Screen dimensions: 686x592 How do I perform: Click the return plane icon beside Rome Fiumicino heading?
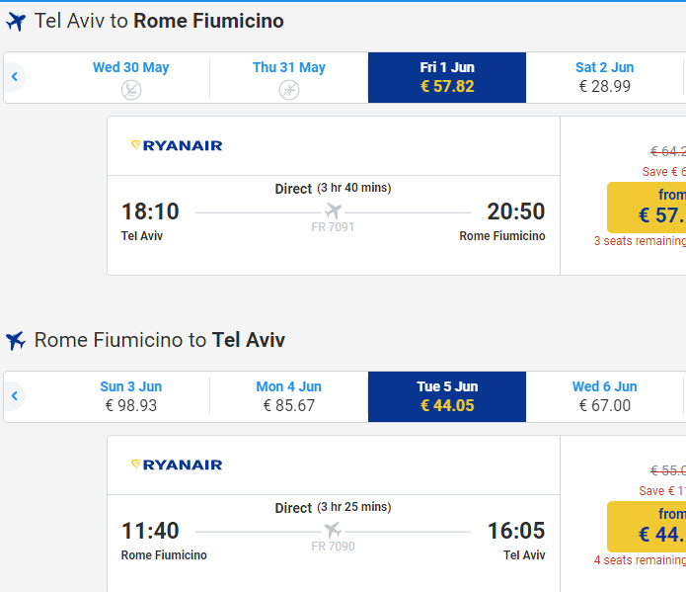16,341
